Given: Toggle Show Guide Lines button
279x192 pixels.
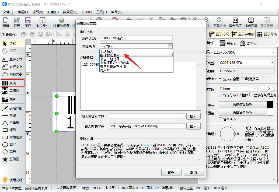Looking at the screenshot, I should click(x=243, y=34).
